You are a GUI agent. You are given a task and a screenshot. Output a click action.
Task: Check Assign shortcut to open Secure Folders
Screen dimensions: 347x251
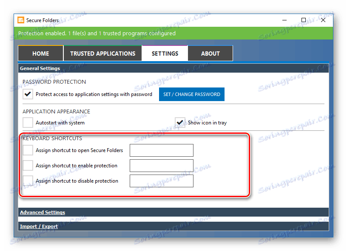tap(28, 150)
